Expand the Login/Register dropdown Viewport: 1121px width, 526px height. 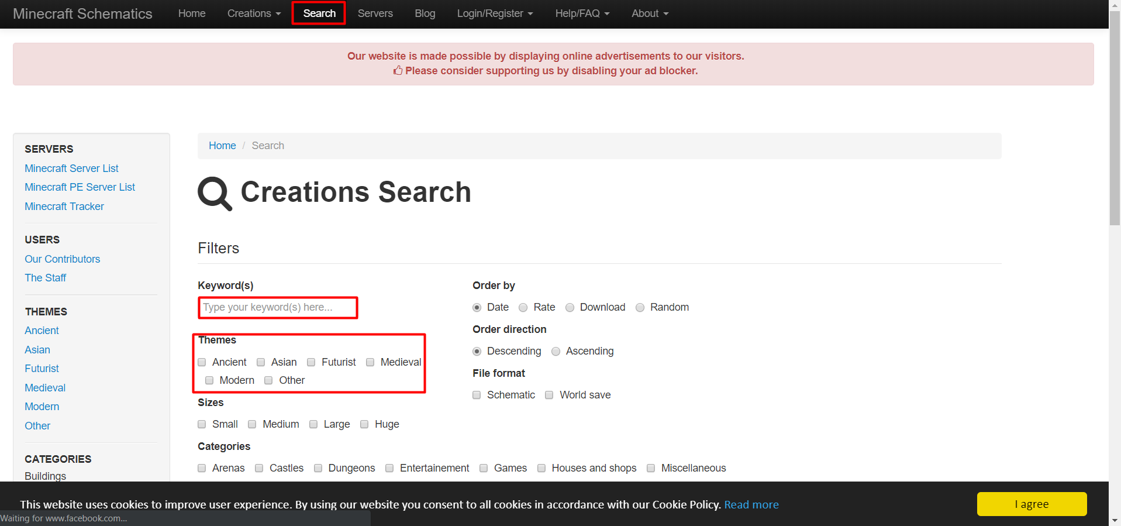[495, 13]
